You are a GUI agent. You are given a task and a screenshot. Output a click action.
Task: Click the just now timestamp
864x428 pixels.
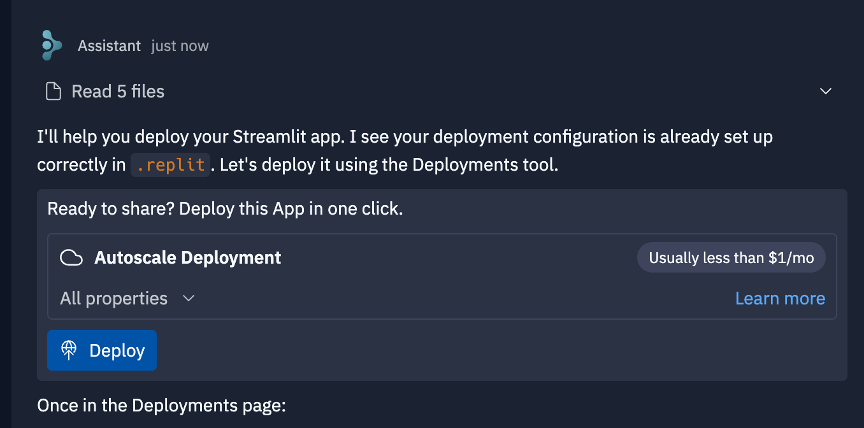[180, 46]
